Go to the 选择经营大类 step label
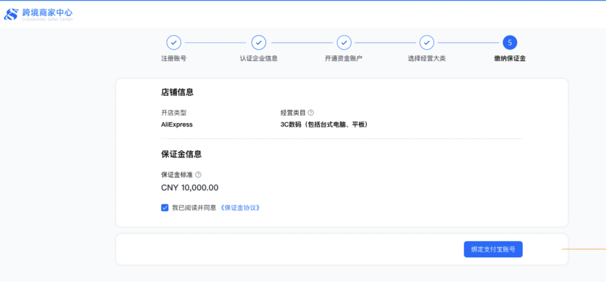 [x=427, y=59]
